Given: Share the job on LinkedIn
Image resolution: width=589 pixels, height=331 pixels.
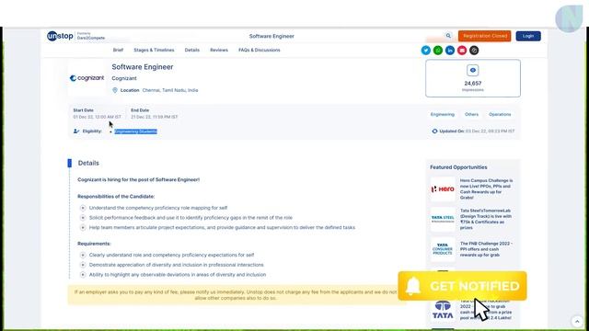Looking at the screenshot, I should (450, 51).
